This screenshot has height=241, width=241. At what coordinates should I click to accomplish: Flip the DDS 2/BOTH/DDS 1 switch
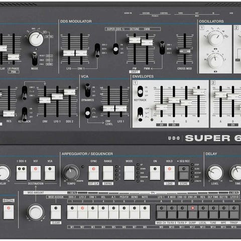coord(97,51)
